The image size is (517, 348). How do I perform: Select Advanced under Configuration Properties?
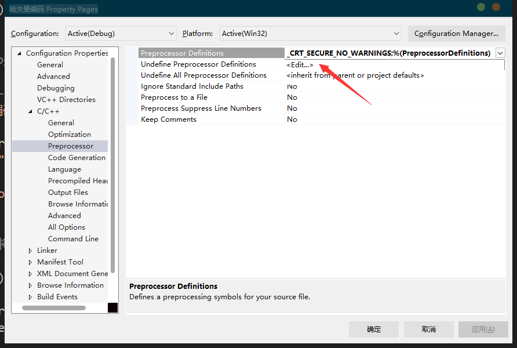point(53,76)
